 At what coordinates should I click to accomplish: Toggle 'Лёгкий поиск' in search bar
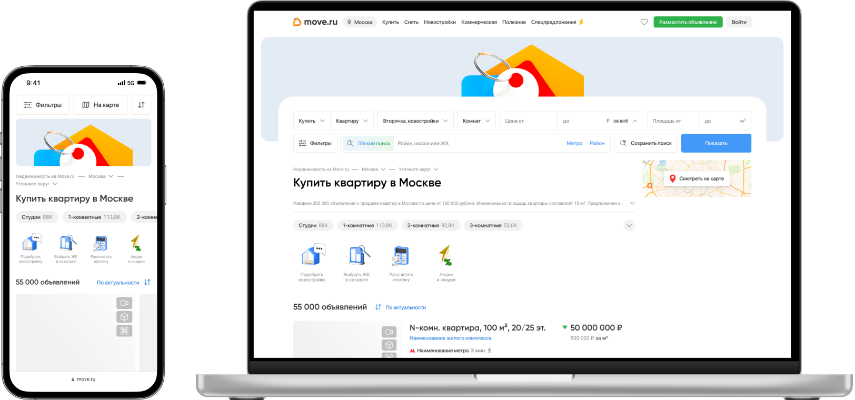368,143
